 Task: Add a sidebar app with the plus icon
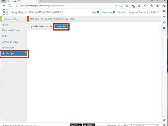[x=164, y=34]
